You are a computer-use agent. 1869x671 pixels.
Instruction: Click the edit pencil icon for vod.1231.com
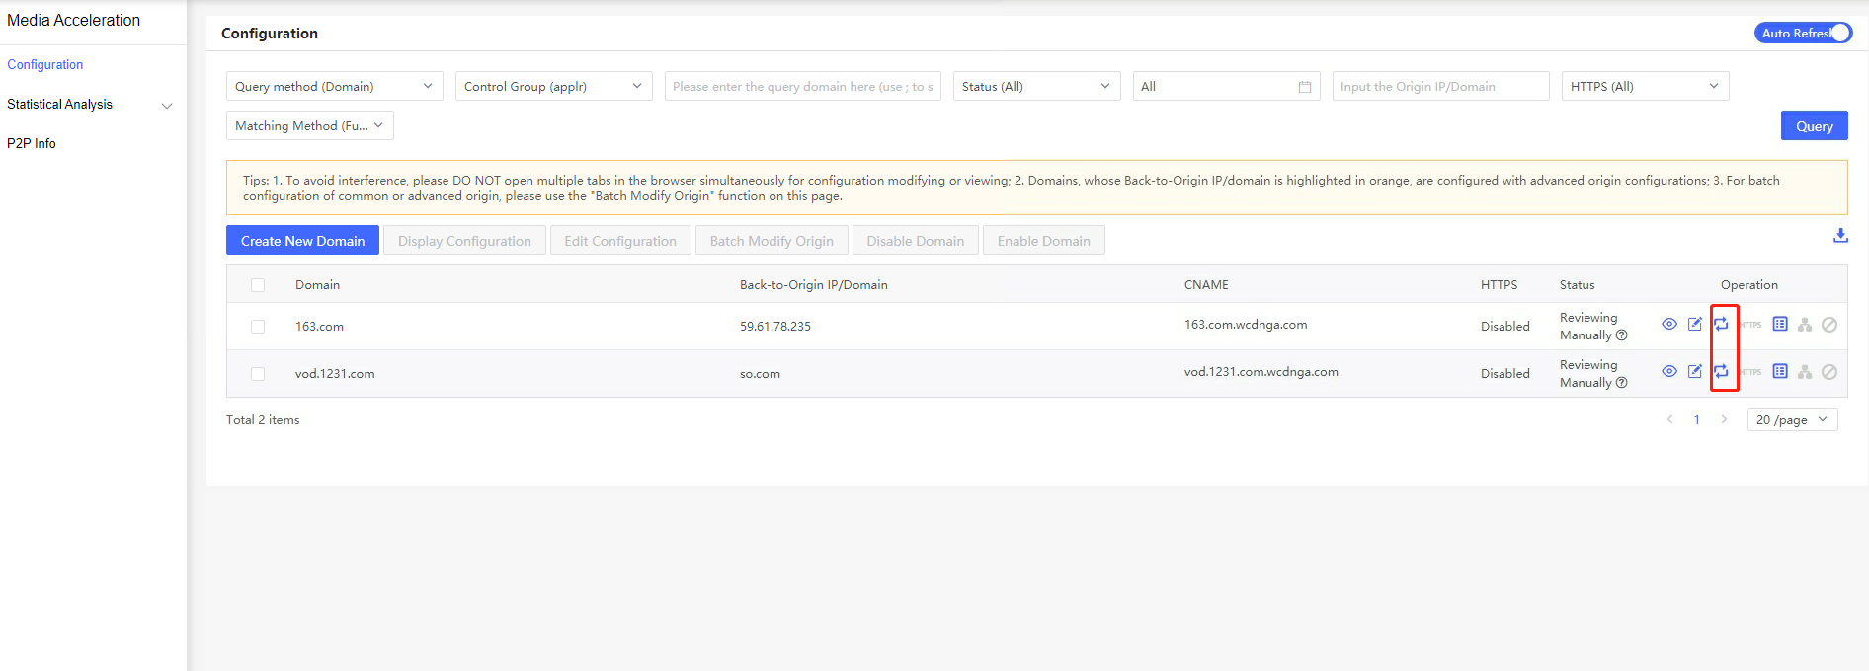[1695, 372]
